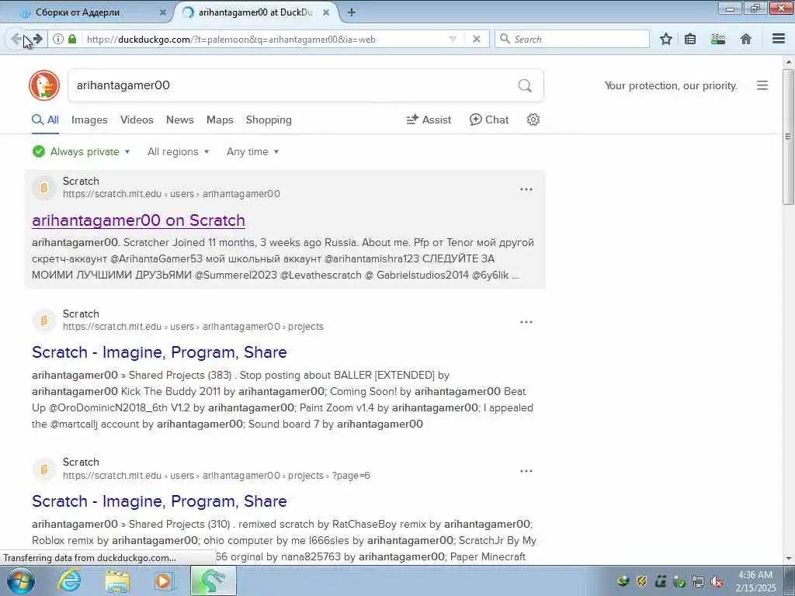Click URL ending in arihantagamer00 › projects
Screen dimensions: 795x596
point(193,327)
